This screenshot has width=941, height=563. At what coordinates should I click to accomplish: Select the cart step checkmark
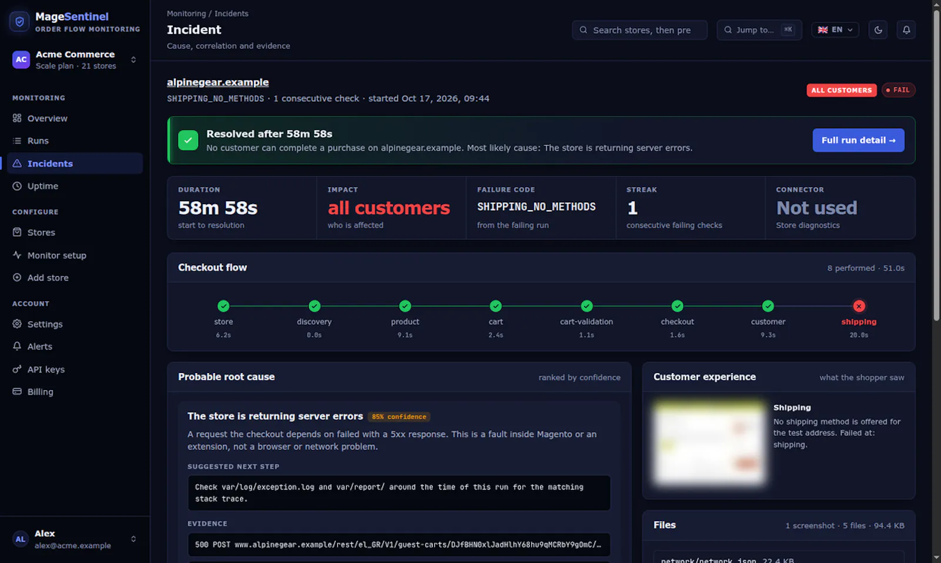[496, 306]
